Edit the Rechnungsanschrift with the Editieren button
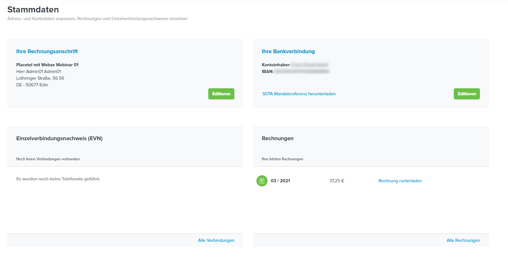The height and width of the screenshot is (260, 508). tap(221, 94)
